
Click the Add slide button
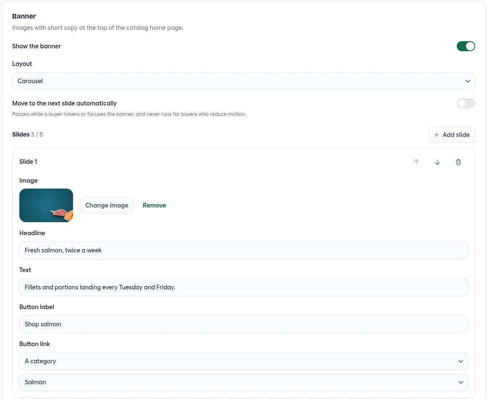[x=452, y=135]
